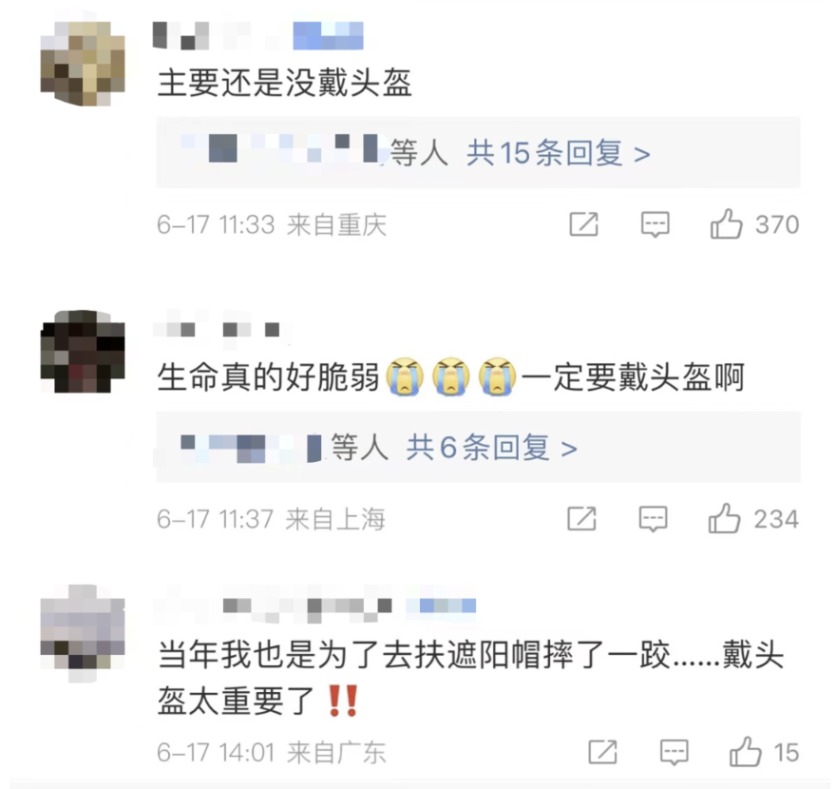Viewport: 836px width, 789px height.
Task: Open replier name in 15-reply box
Action: tap(280, 149)
